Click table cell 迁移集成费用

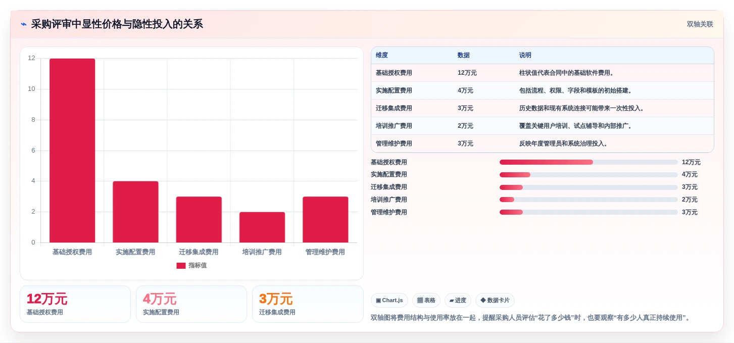394,109
